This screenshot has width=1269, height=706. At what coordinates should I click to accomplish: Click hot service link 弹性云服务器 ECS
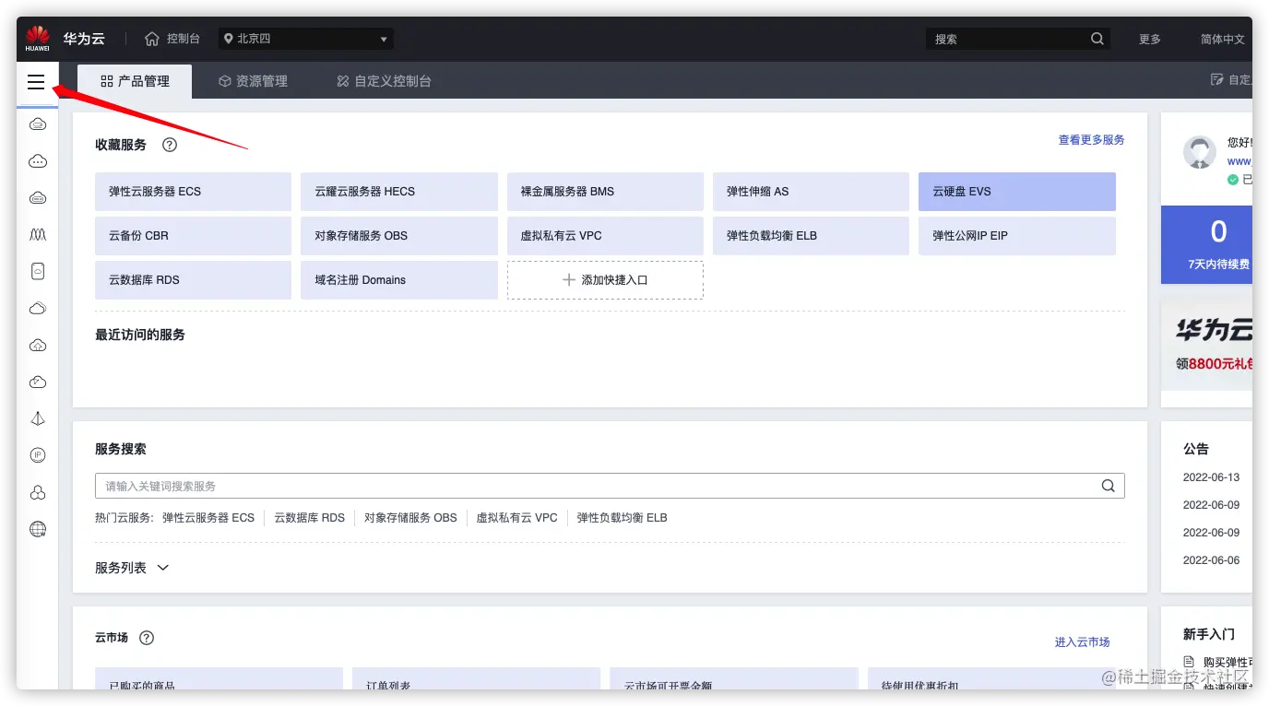[x=208, y=518]
